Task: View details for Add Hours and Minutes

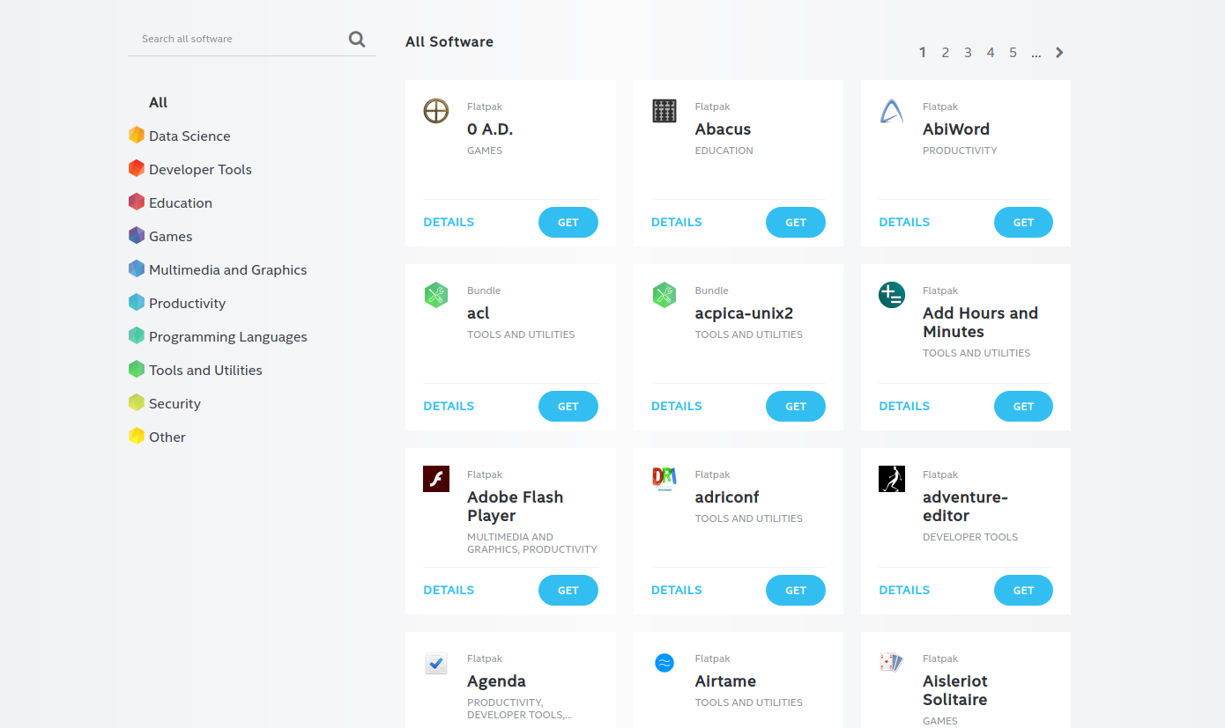Action: (x=904, y=407)
